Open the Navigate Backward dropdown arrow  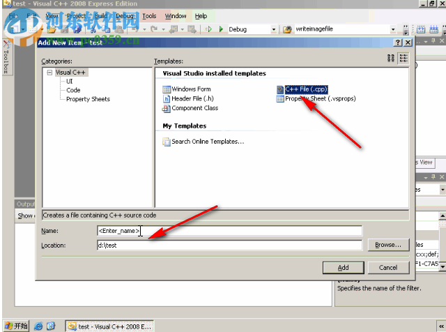[x=183, y=29]
